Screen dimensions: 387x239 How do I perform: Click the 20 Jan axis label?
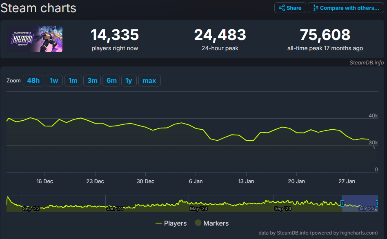tap(296, 181)
